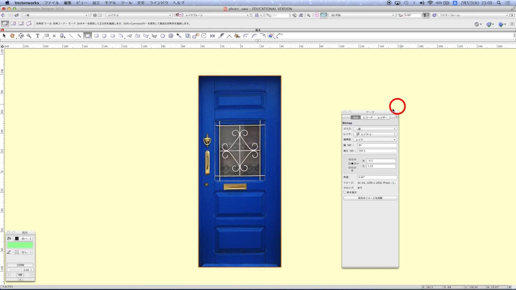Image resolution: width=516 pixels, height=290 pixels.
Task: Select the bottom-left anchor point radio
Action: (350, 168)
